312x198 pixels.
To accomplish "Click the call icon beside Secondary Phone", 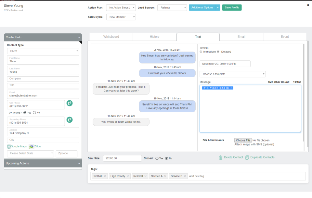I will (x=70, y=119).
